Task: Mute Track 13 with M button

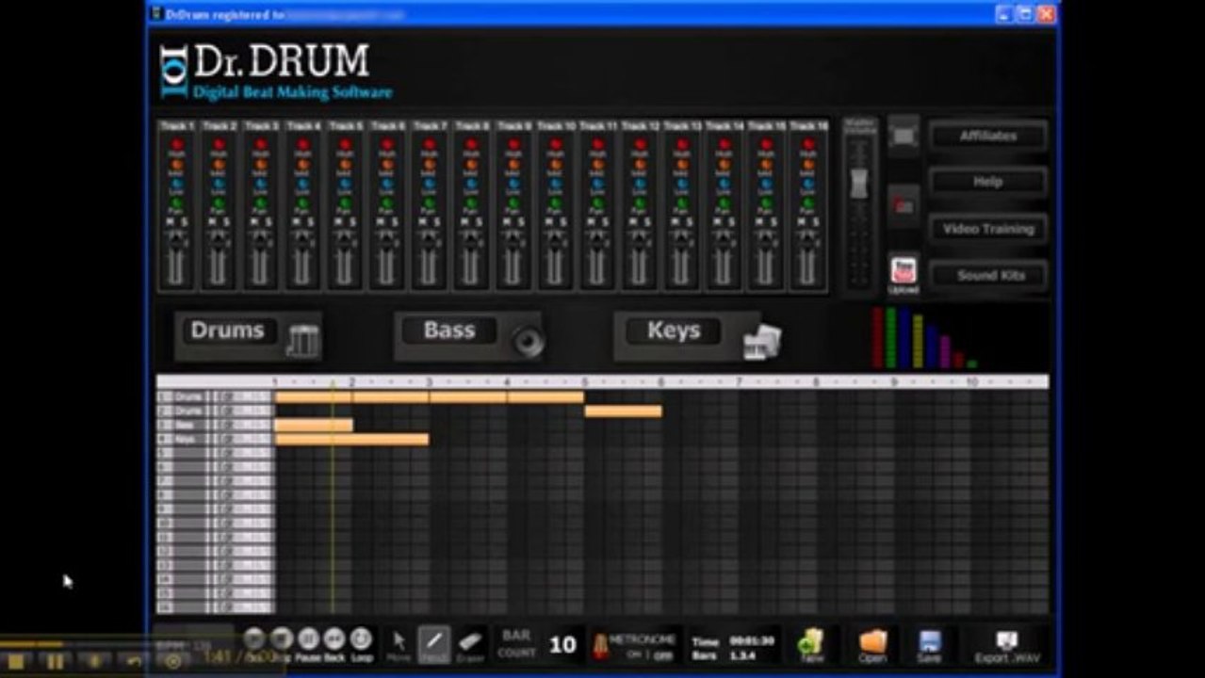Action: click(676, 222)
